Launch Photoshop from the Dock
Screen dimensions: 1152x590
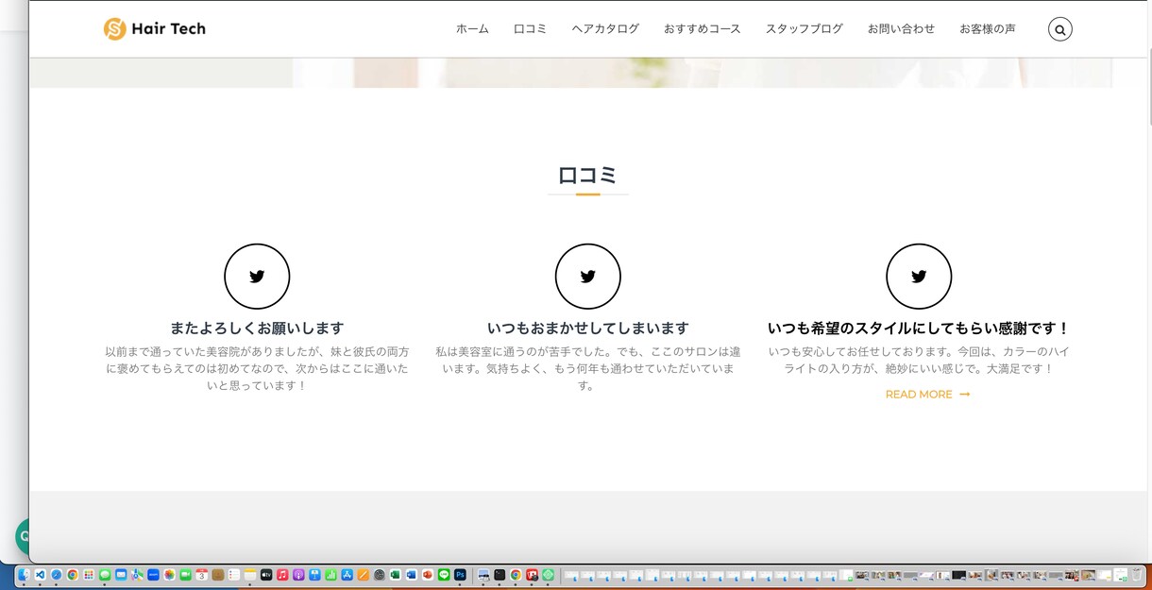(460, 574)
